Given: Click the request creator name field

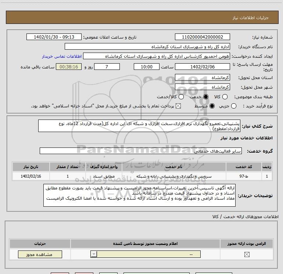Looking at the screenshot, I should click(x=157, y=56).
